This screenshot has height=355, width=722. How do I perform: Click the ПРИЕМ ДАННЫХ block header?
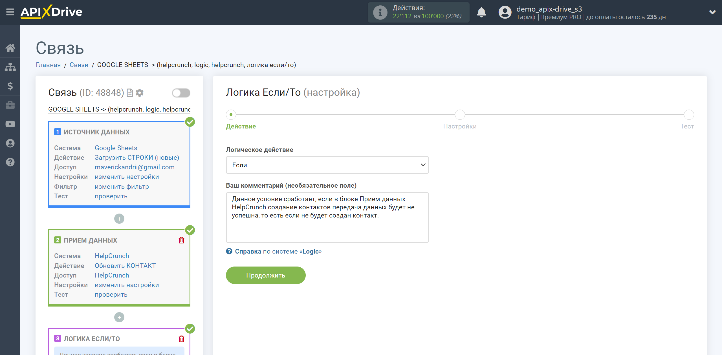pos(90,240)
